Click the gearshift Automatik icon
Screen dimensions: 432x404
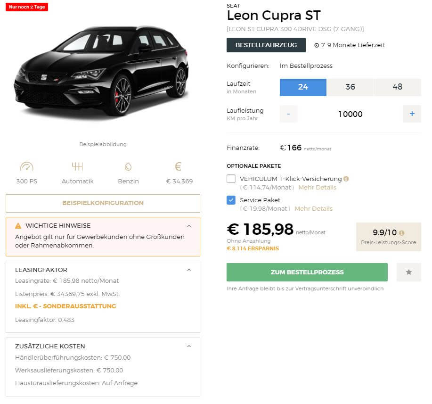pyautogui.click(x=77, y=166)
